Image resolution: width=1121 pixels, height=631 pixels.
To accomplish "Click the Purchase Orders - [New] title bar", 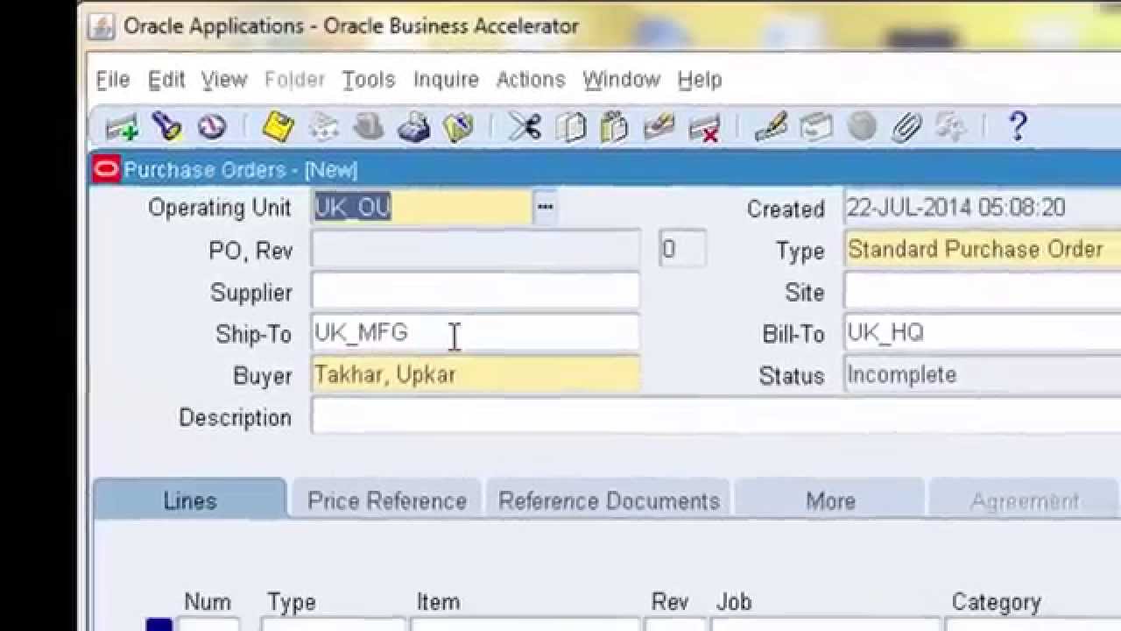I will pyautogui.click(x=604, y=170).
